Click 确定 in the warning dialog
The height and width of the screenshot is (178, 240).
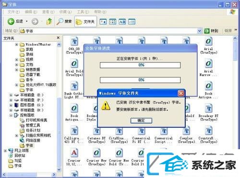[141, 120]
